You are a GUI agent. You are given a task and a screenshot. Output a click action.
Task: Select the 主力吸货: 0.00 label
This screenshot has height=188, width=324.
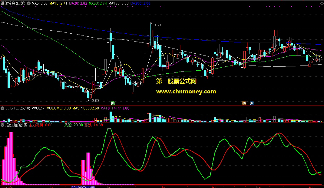tap(41, 125)
